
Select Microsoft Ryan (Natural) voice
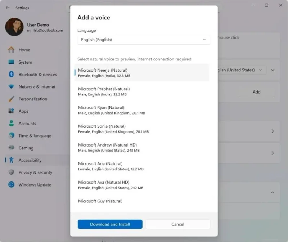click(141, 110)
